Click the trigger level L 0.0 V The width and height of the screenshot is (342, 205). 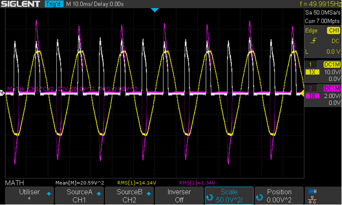[x=322, y=52]
